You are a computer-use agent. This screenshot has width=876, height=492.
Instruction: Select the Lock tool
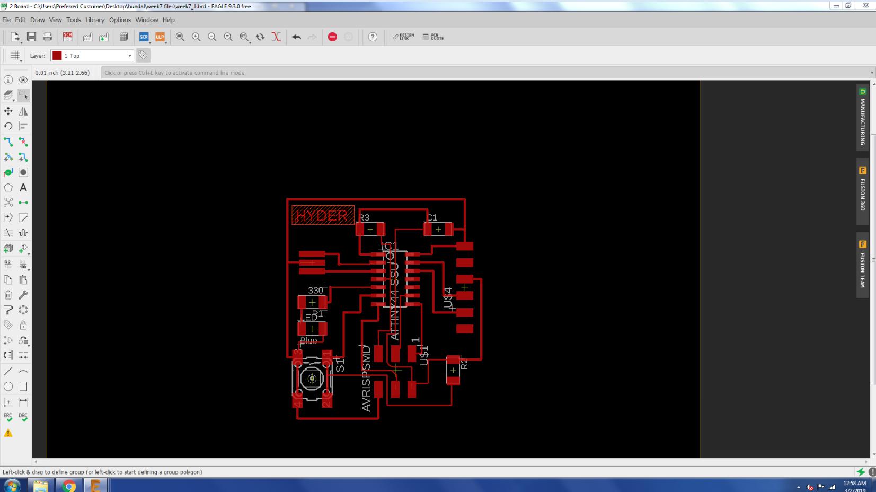pos(23,325)
